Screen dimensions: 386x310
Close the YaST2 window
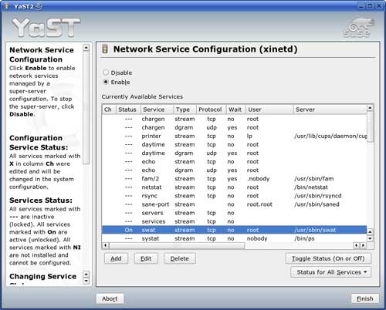[x=379, y=6]
